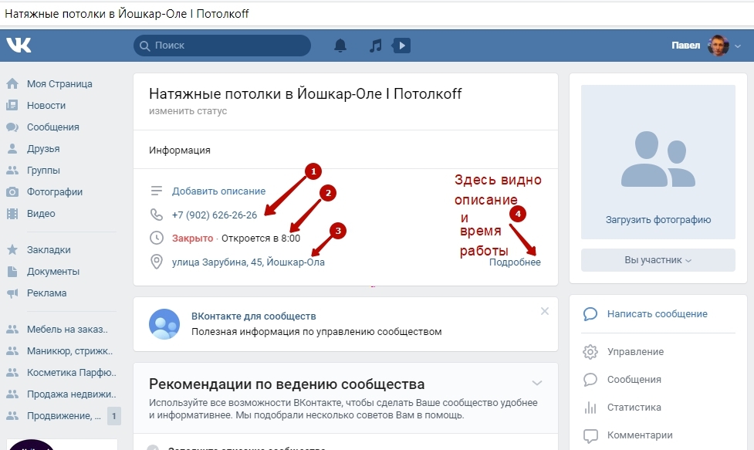Click the lines icon beside Добавить описание
754x450 pixels.
coord(157,191)
